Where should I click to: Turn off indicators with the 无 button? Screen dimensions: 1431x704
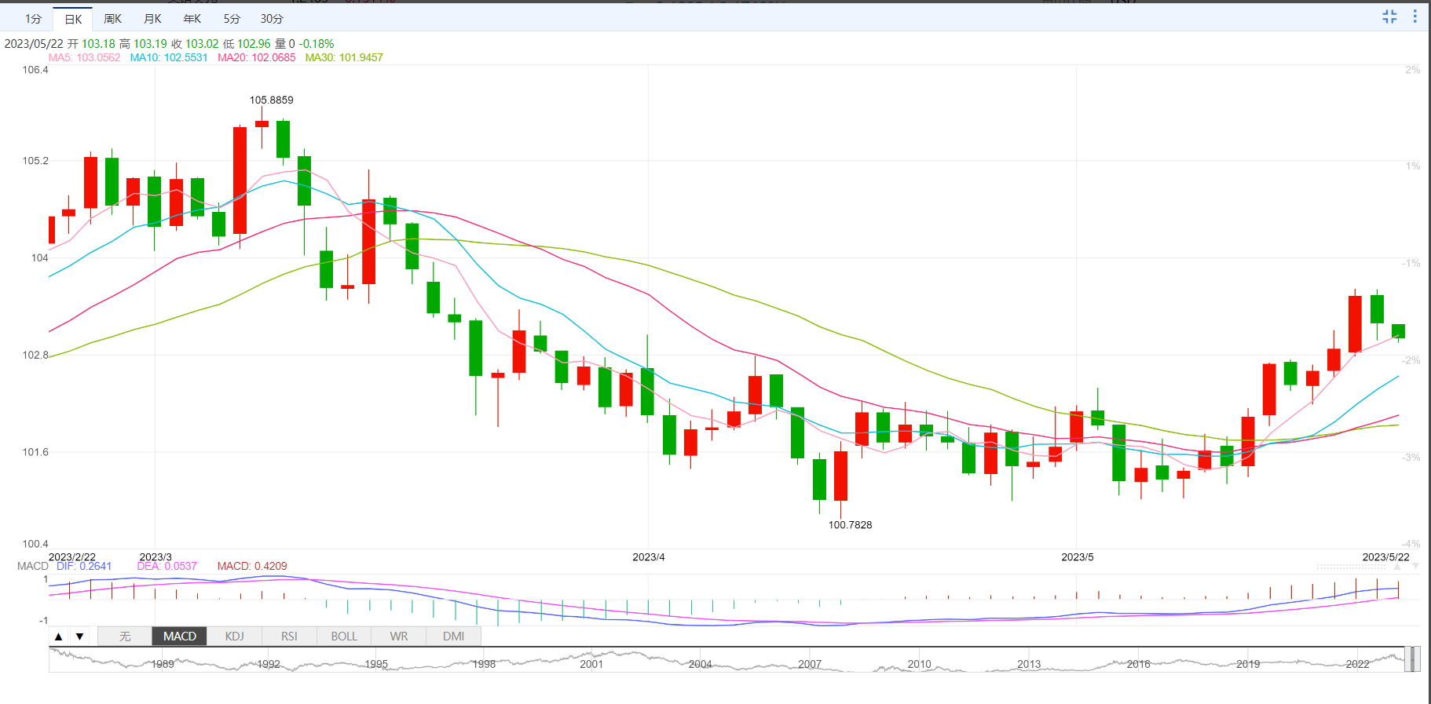125,637
